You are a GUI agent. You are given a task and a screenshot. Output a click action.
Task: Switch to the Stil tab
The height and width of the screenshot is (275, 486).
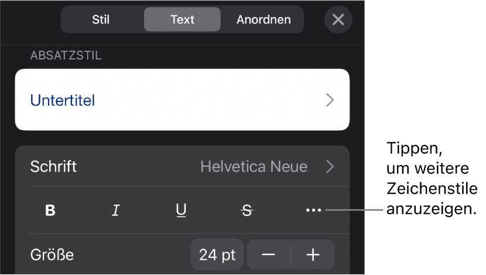tap(101, 19)
